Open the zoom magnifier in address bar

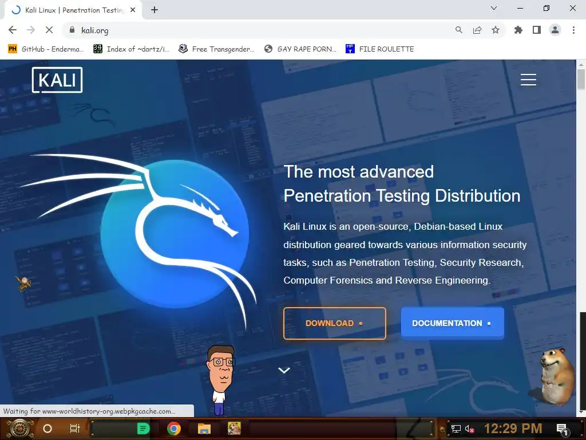pos(458,30)
